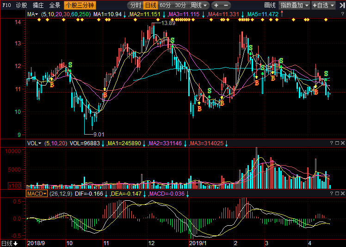Click the MA parameters (5,10,20,30,60,250)

[66, 15]
